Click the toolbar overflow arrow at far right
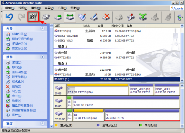The height and width of the screenshot is (133, 185). [x=182, y=17]
